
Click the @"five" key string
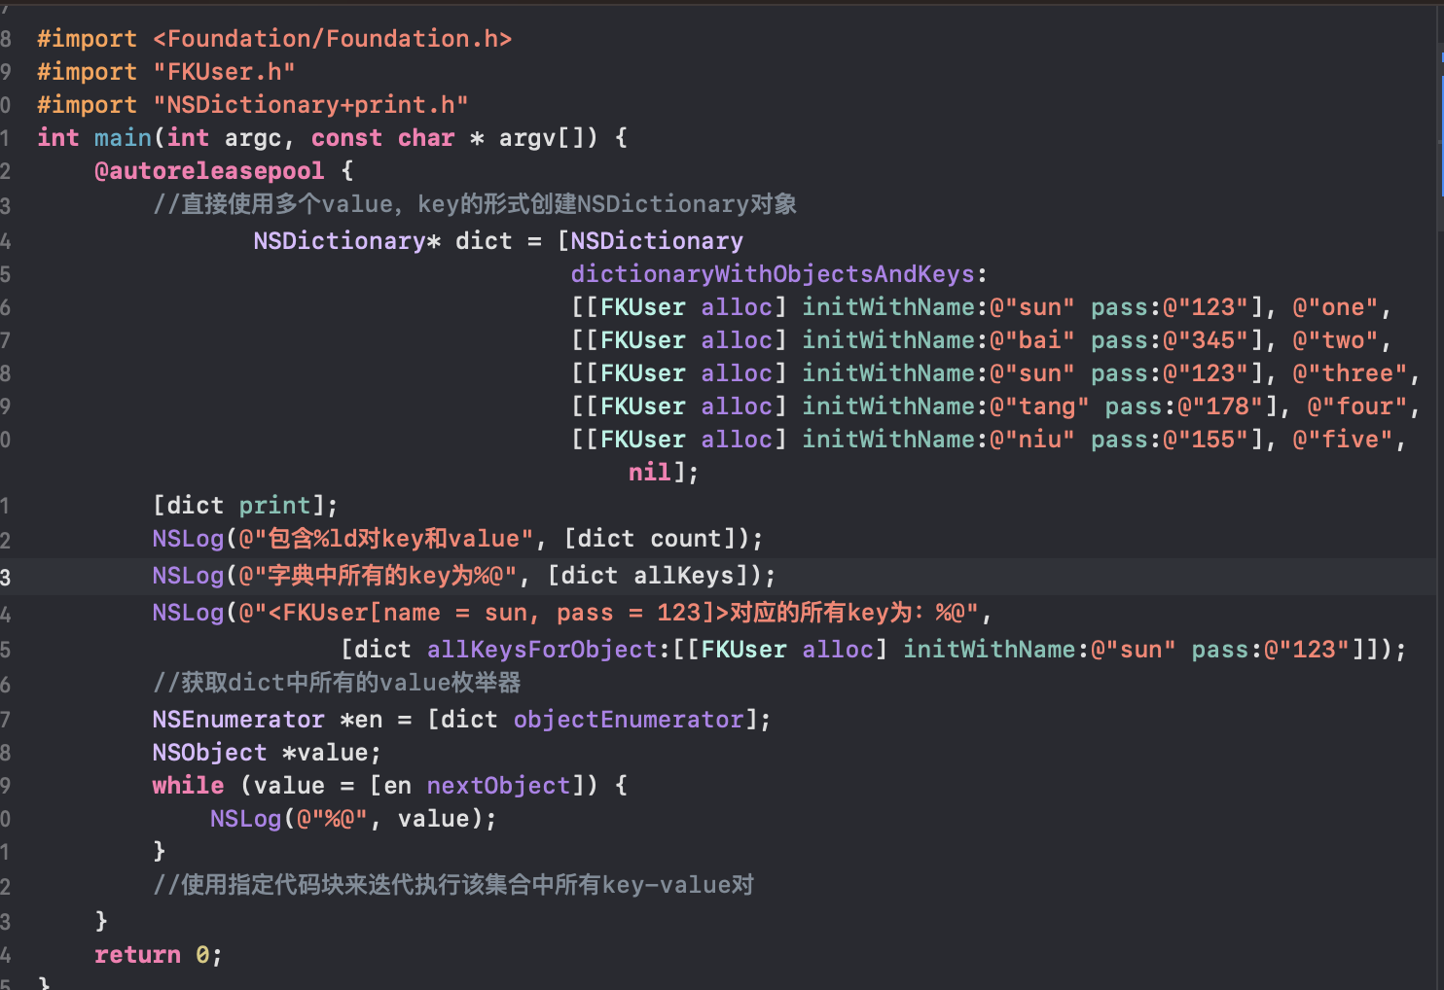point(1343,440)
